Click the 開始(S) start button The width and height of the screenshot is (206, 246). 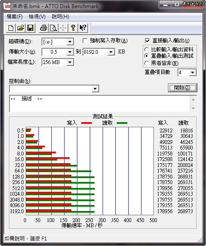click(182, 88)
